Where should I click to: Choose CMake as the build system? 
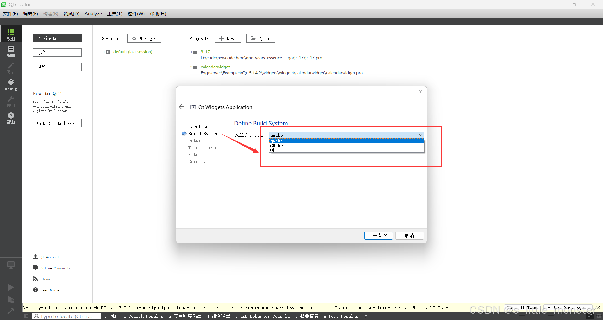(347, 146)
